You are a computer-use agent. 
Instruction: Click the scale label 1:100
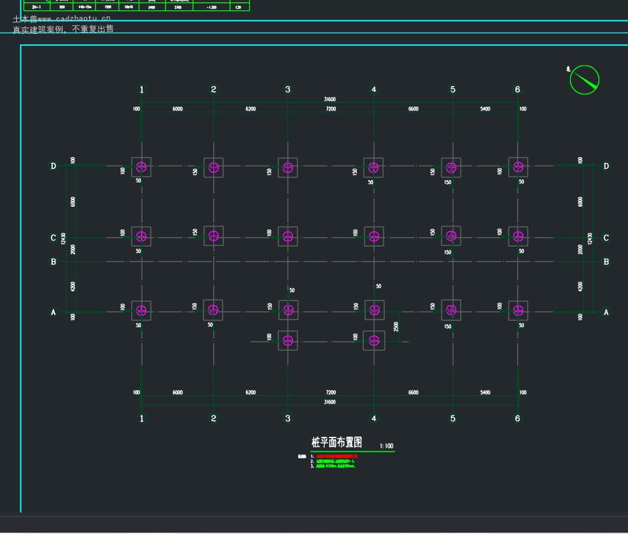[387, 446]
